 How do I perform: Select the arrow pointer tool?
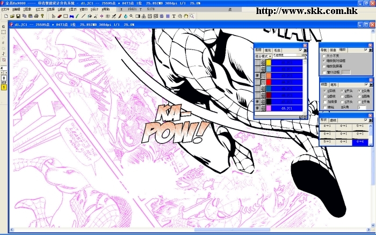point(54,16)
